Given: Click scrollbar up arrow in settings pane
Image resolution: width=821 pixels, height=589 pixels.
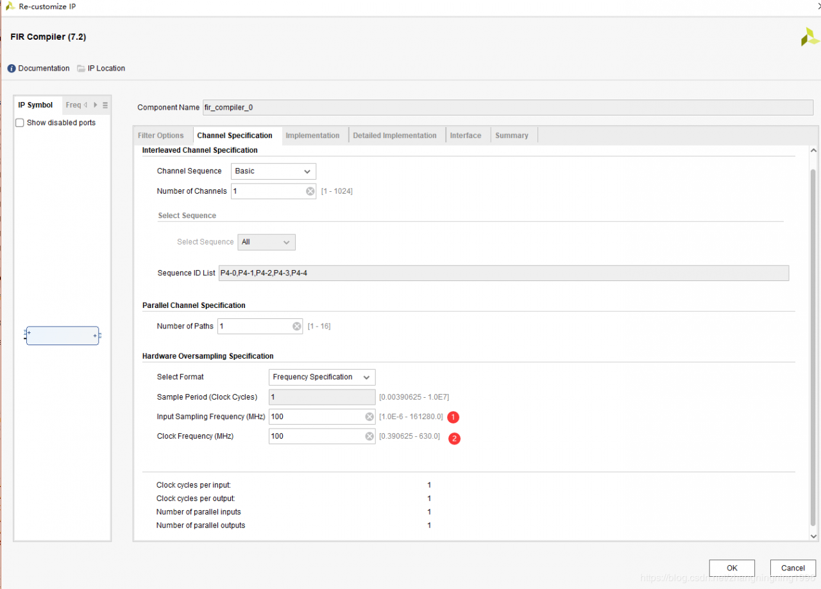Looking at the screenshot, I should [x=814, y=150].
